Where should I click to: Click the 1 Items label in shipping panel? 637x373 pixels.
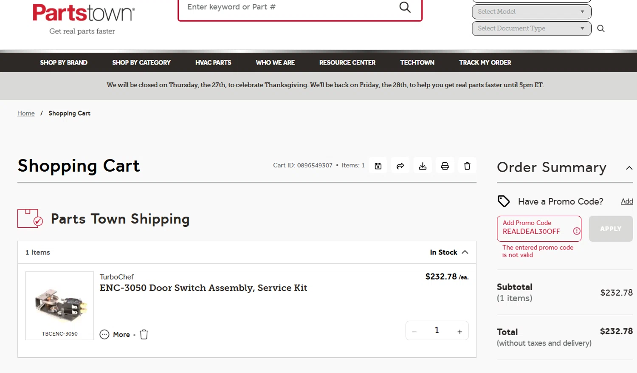pyautogui.click(x=38, y=252)
